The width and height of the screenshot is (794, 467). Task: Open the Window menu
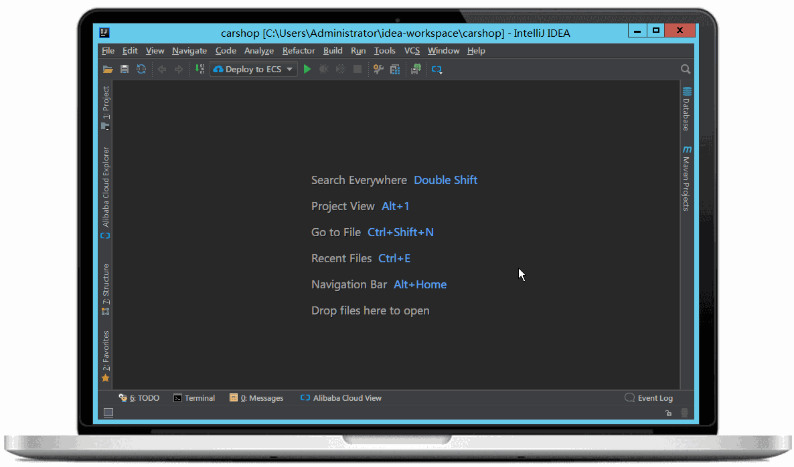click(x=444, y=51)
